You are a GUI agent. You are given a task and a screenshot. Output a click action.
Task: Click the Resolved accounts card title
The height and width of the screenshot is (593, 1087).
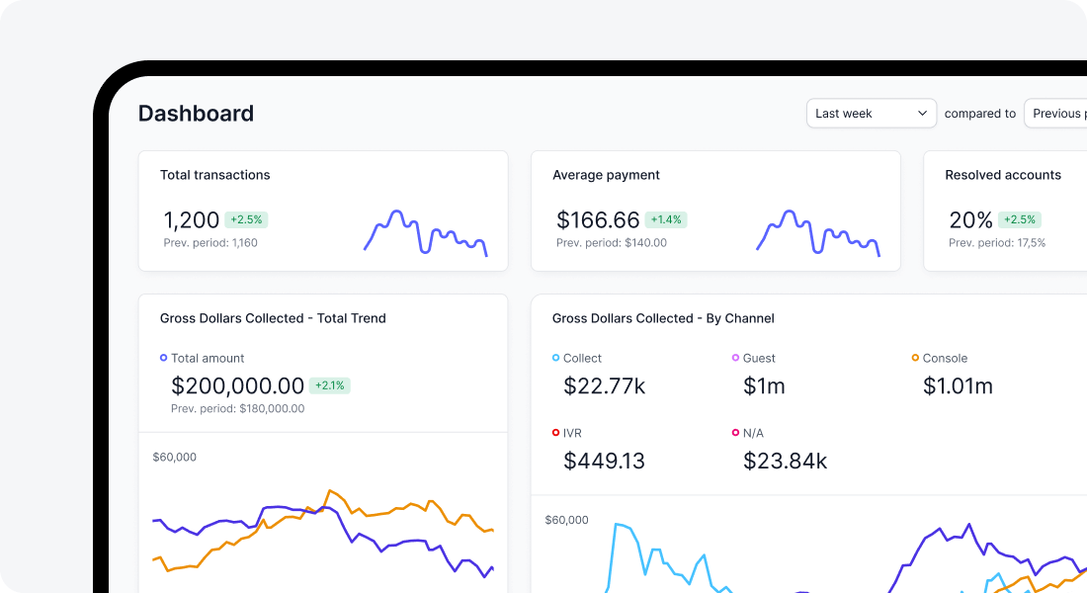tap(1003, 175)
